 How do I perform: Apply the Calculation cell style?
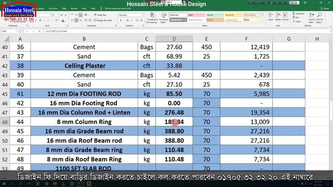(251, 15)
